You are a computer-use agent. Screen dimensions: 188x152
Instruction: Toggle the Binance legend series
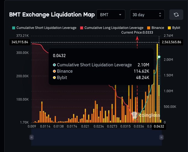[x=155, y=28]
